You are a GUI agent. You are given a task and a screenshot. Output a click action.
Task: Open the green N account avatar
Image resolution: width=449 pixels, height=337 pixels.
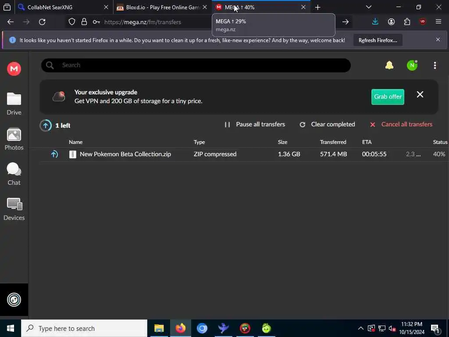point(412,65)
